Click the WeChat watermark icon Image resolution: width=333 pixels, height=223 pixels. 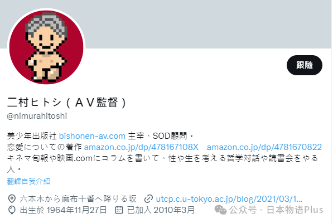[x=220, y=210]
